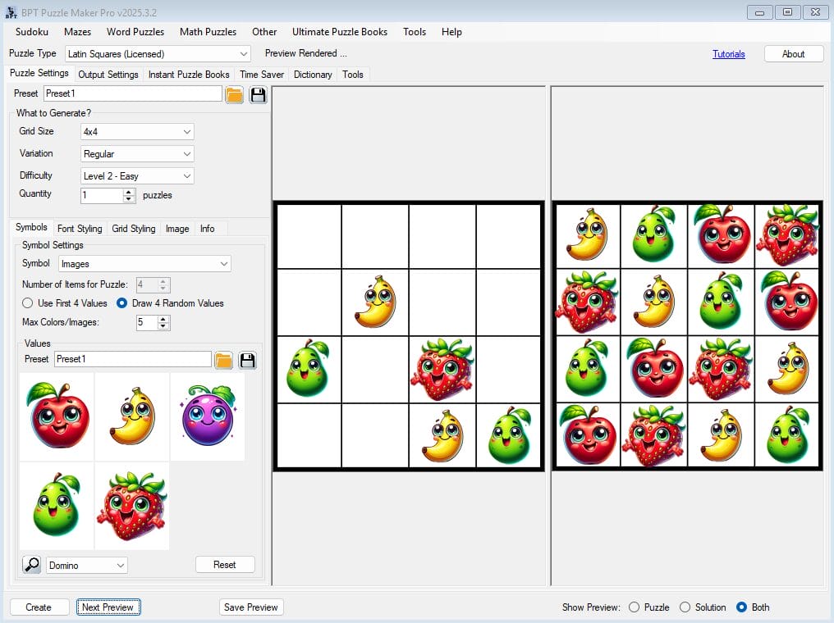Click the Next Preview button
Screen dimensions: 834x623
tap(108, 607)
